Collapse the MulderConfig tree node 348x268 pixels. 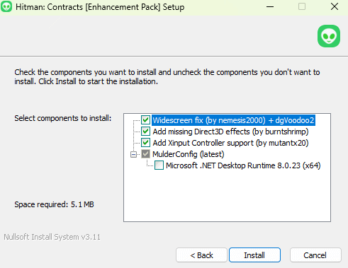133,155
